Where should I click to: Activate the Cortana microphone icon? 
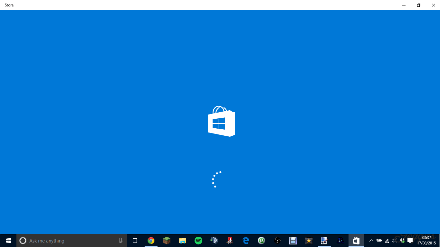click(120, 241)
